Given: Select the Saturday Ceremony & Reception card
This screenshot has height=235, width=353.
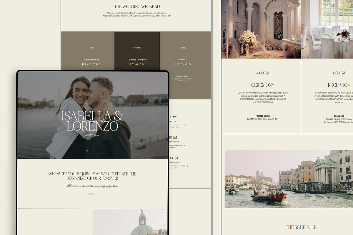Looking at the screenshot, I should click(137, 51).
